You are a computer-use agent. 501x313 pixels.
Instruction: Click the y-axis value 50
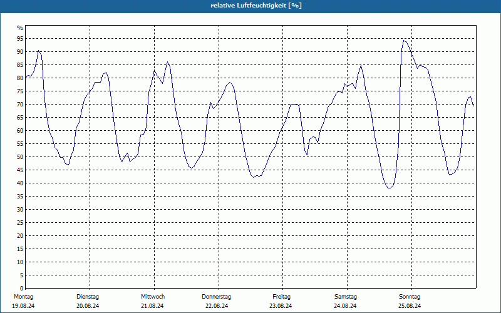pyautogui.click(x=20, y=157)
